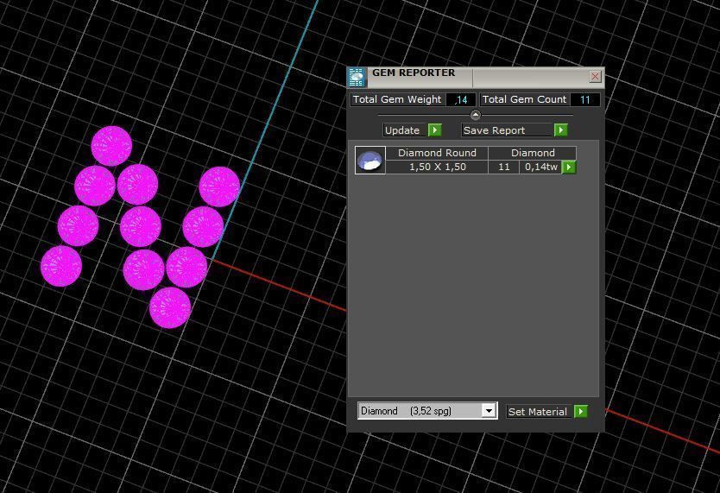Click the 'Total Gem Weight' label

[397, 99]
